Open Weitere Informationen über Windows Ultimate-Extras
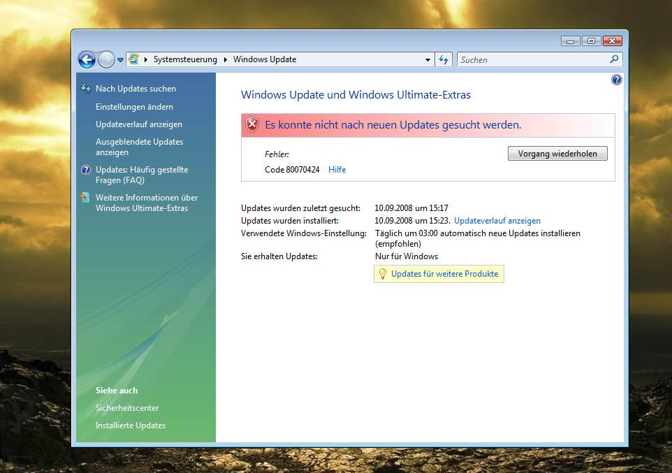The width and height of the screenshot is (672, 473). click(147, 203)
